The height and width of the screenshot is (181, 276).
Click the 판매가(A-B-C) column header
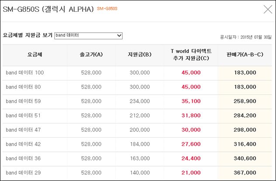[245, 55]
